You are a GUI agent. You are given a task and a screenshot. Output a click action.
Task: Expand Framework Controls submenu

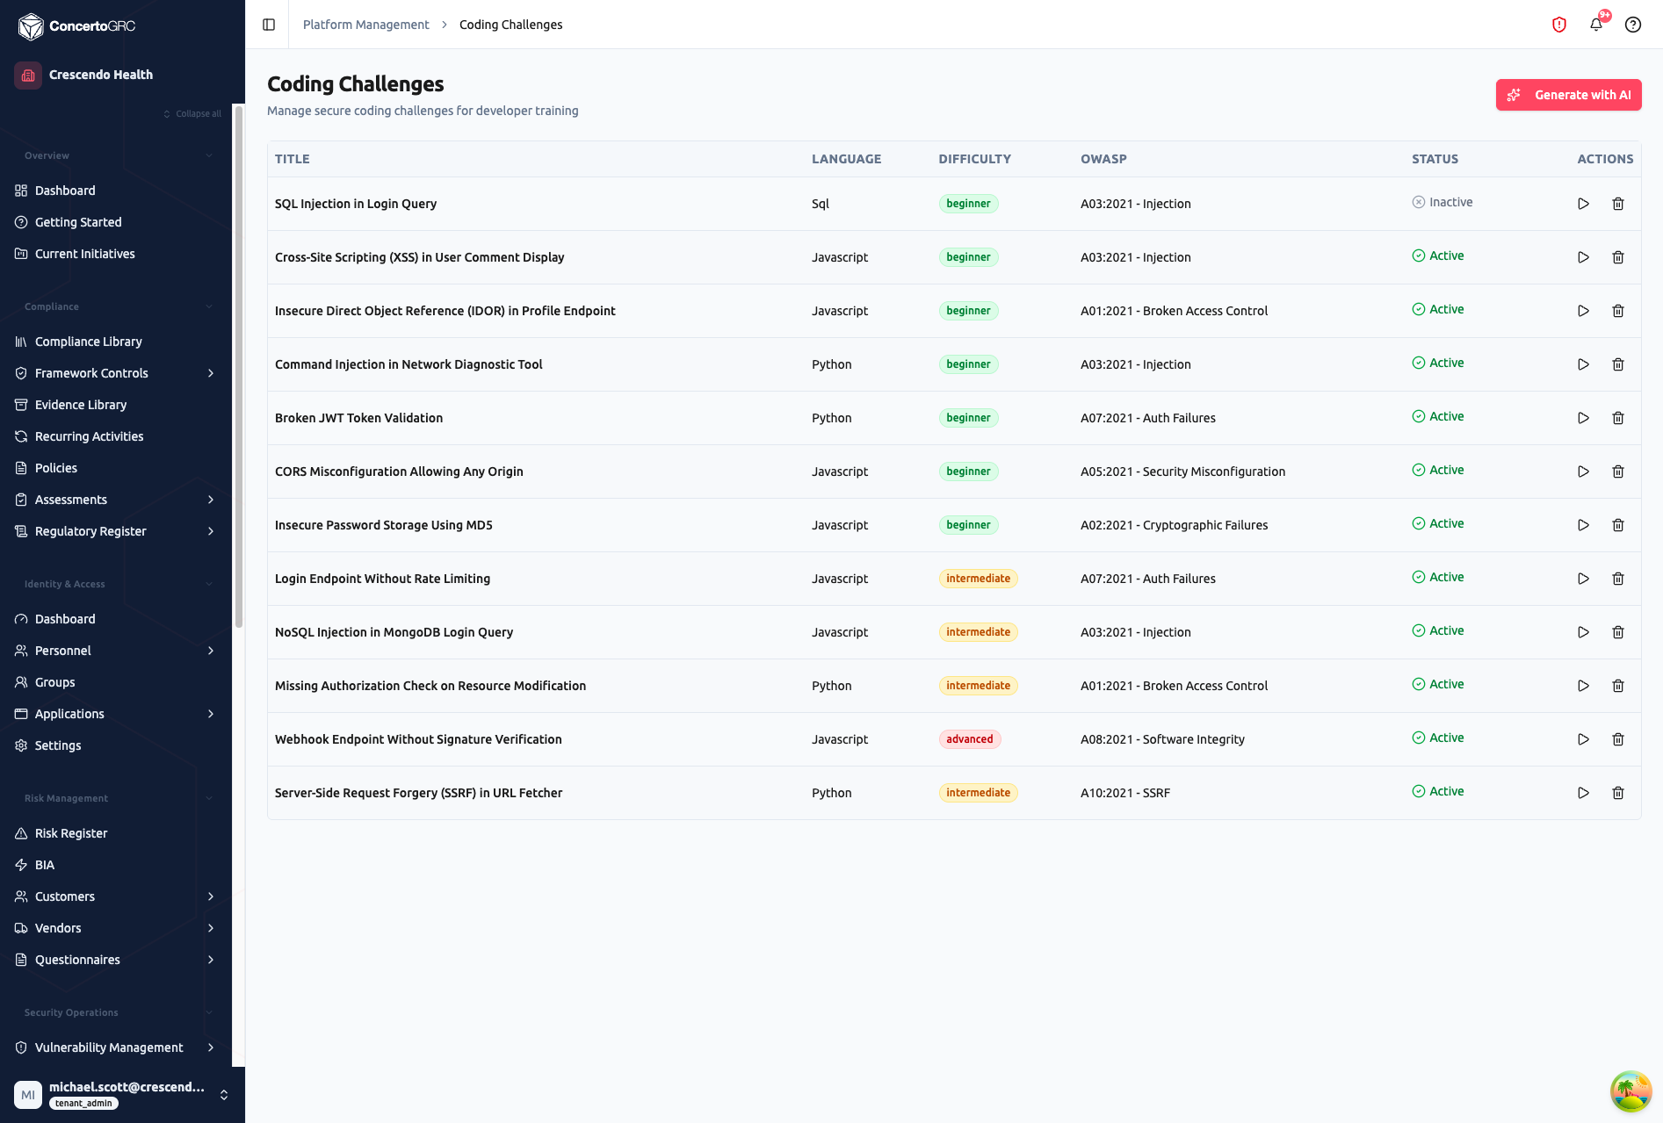[x=211, y=373]
